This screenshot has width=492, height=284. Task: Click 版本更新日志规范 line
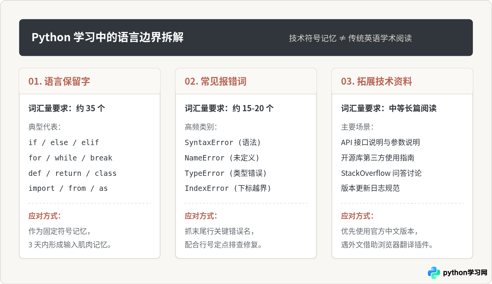(371, 188)
